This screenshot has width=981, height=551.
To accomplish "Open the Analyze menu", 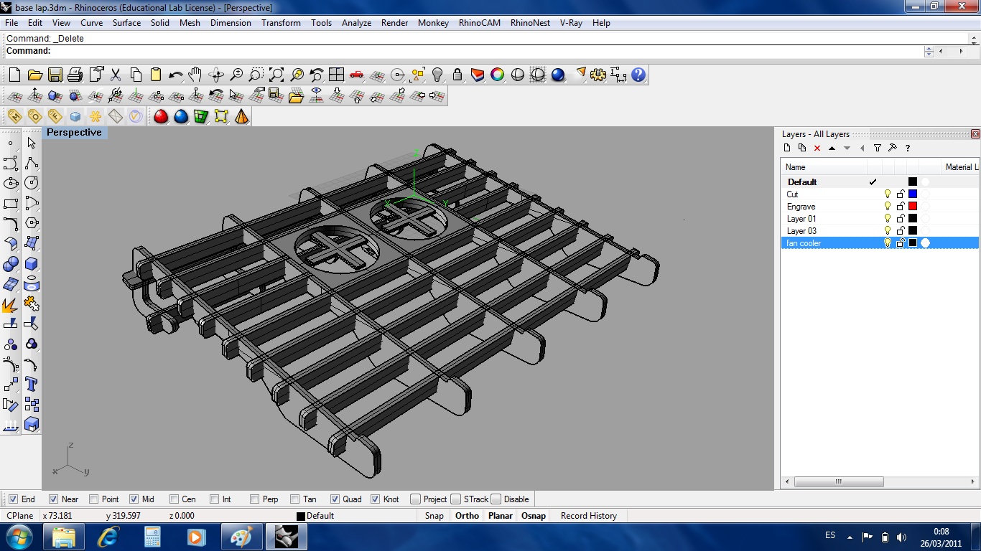I will [356, 23].
